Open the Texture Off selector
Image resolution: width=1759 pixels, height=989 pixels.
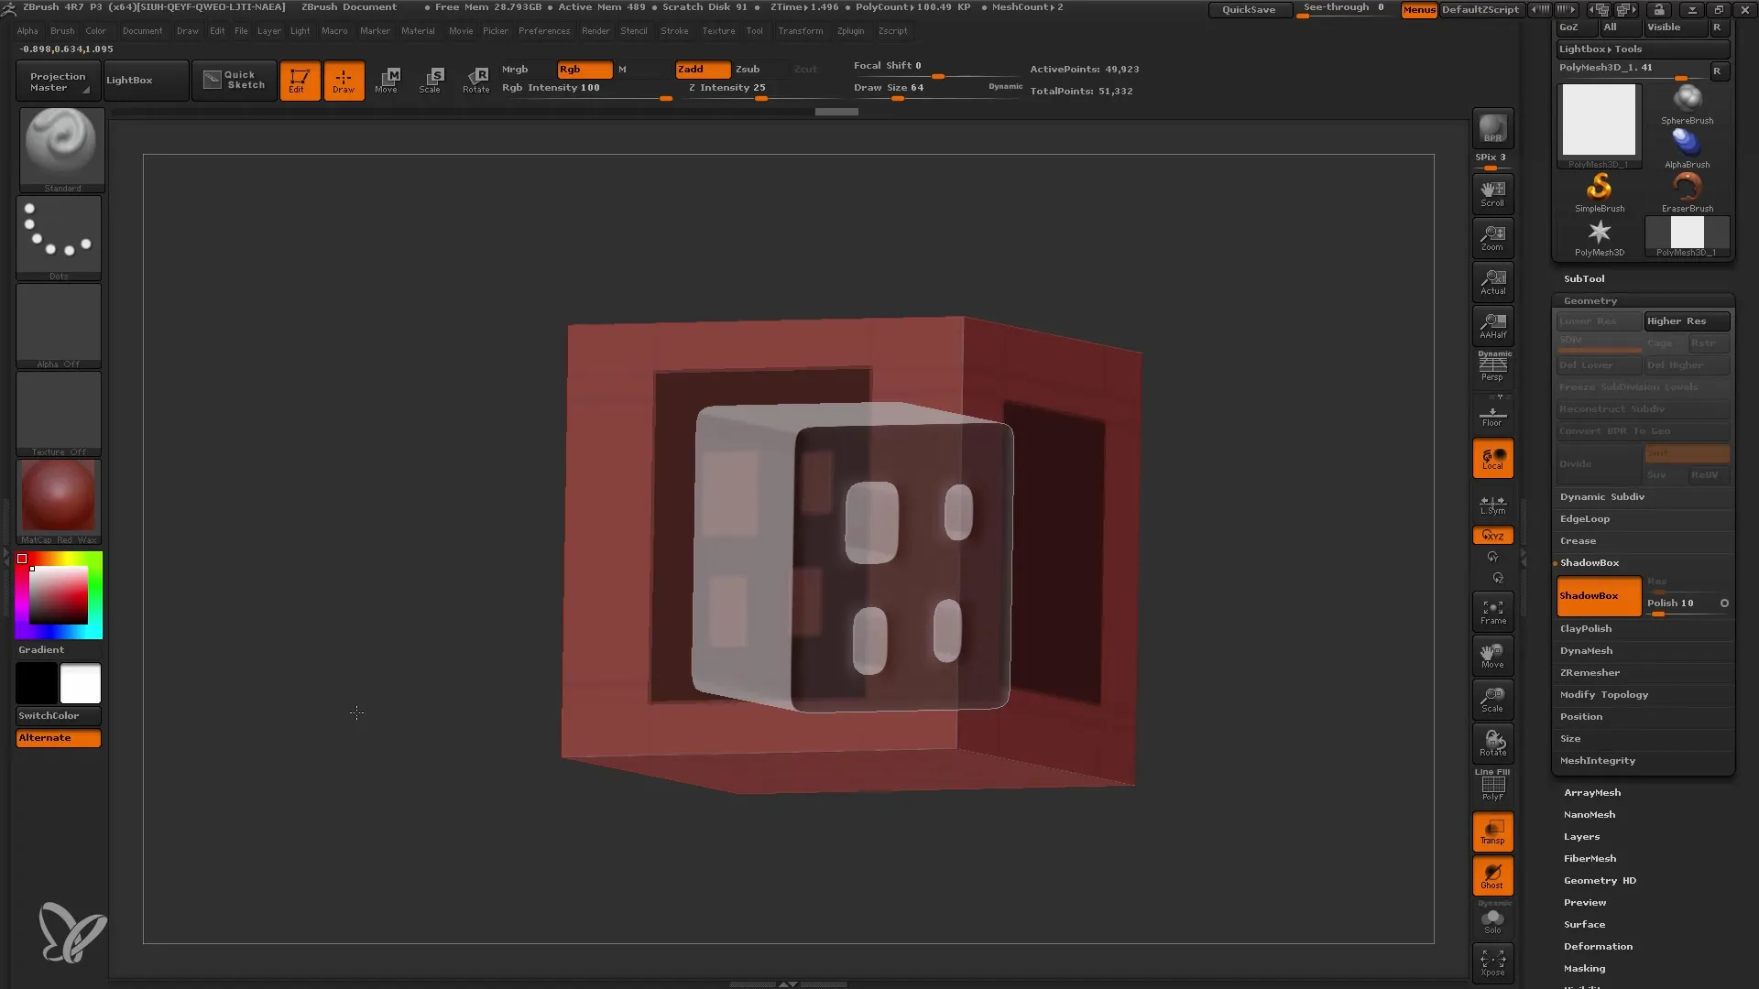click(59, 413)
